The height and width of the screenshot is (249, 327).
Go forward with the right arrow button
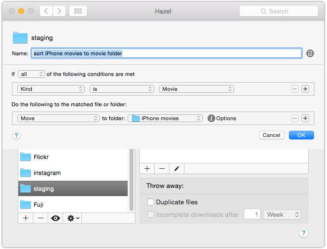pos(59,11)
